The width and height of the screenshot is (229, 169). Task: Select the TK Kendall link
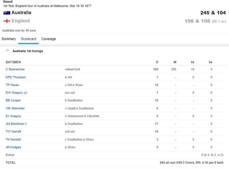point(13,139)
